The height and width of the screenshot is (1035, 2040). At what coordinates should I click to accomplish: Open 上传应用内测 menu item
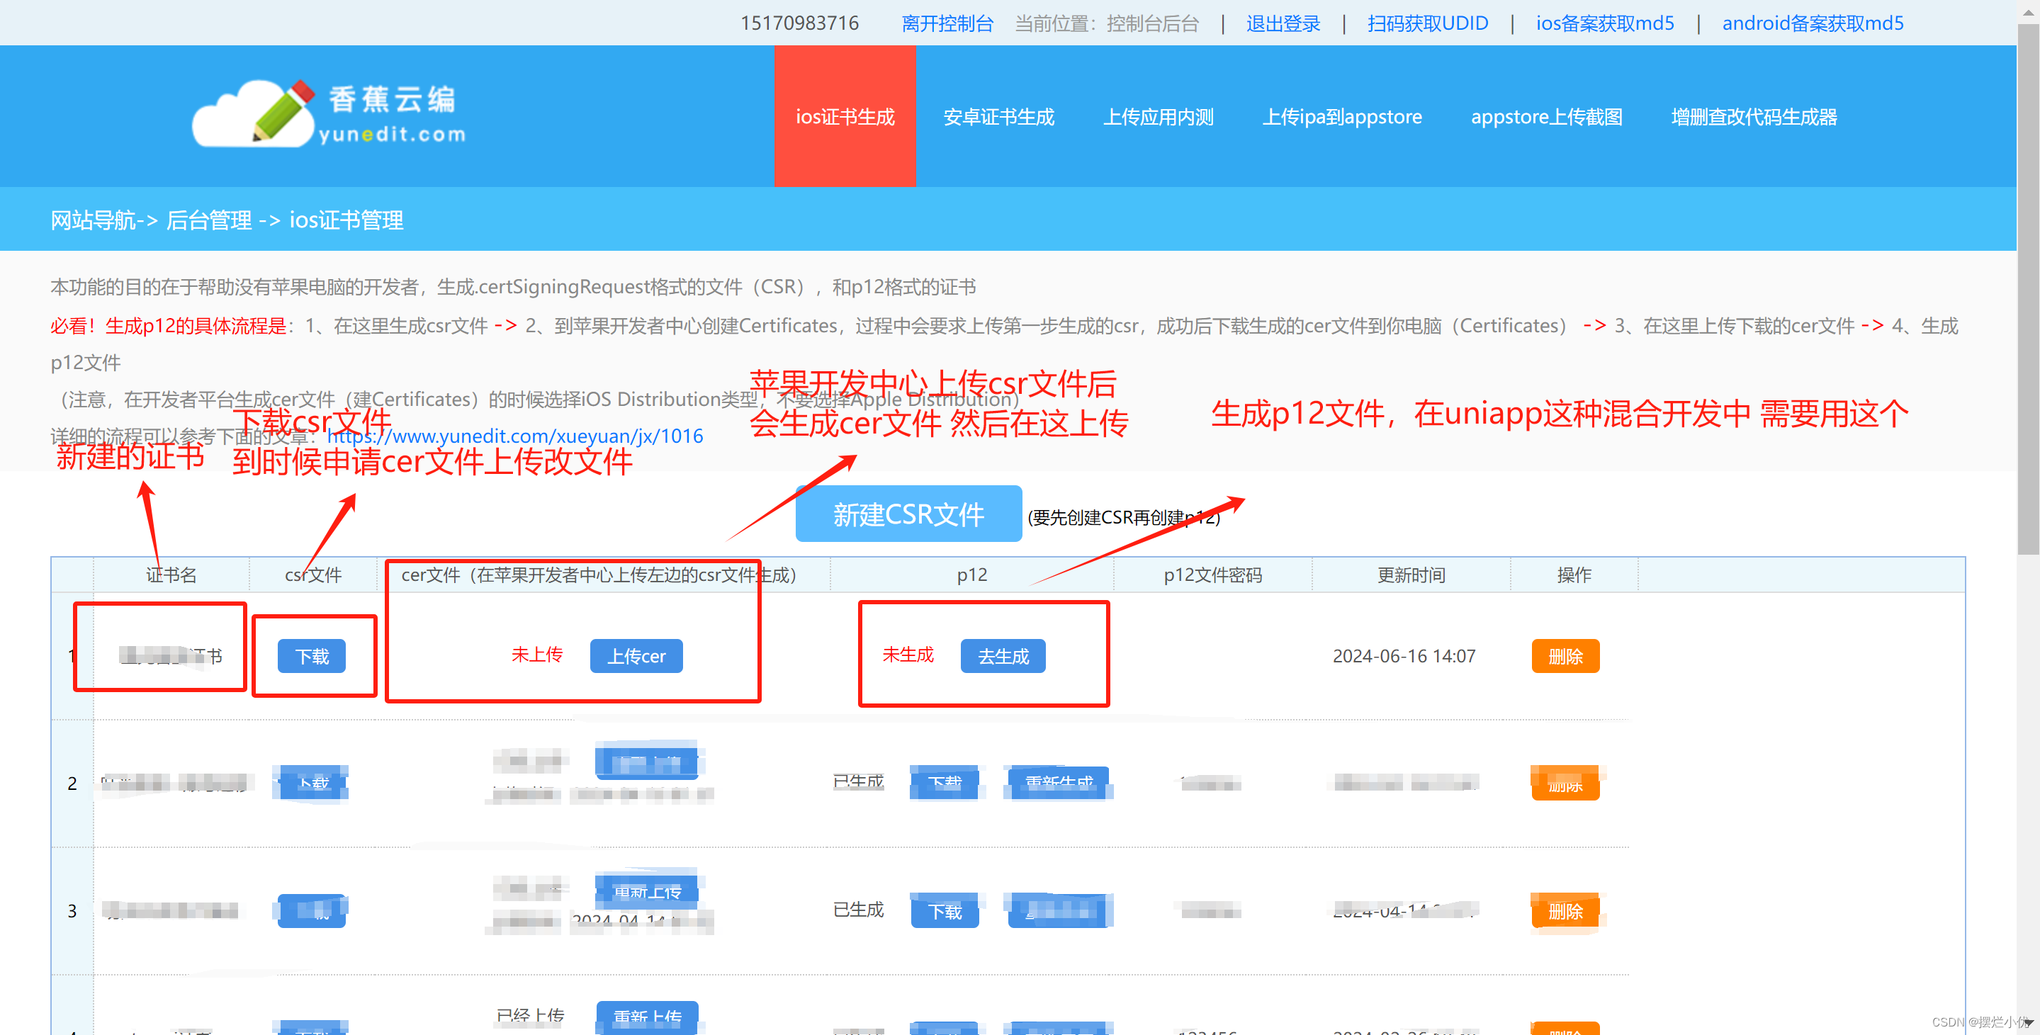click(1158, 117)
